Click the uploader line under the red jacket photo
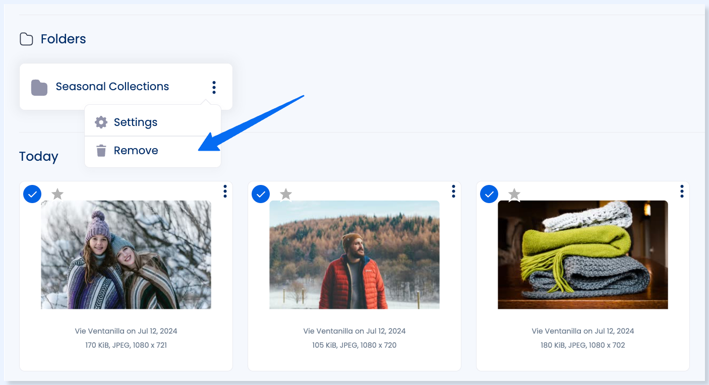This screenshot has width=709, height=385. point(354,331)
